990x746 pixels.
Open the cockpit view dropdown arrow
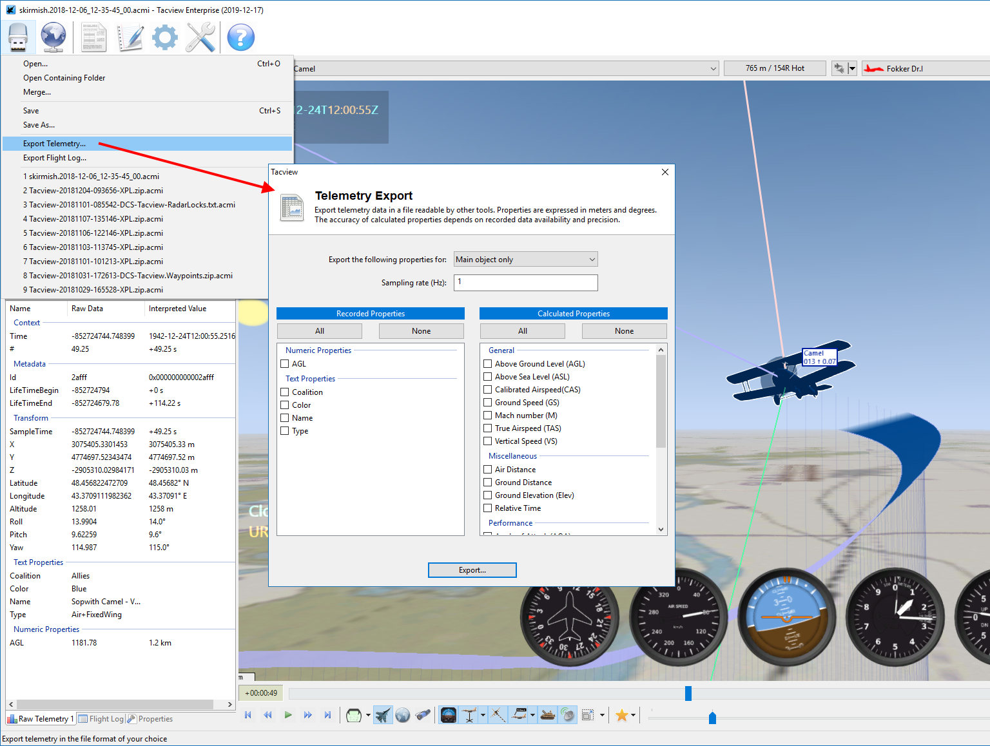(x=368, y=715)
